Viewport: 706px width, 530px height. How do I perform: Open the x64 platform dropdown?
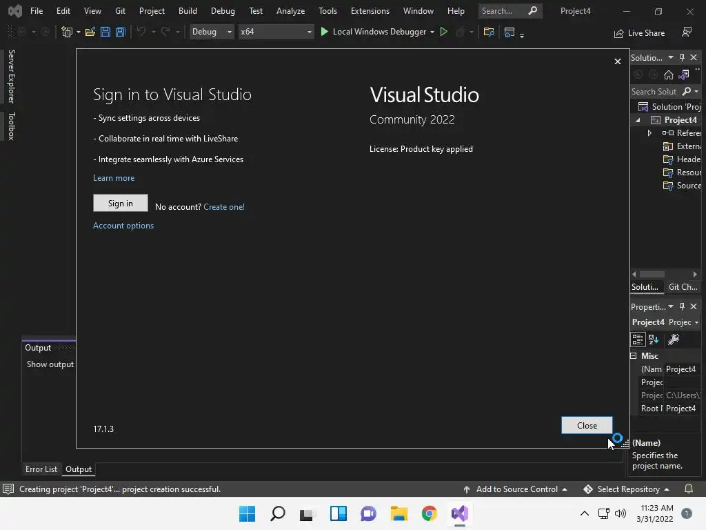point(276,32)
